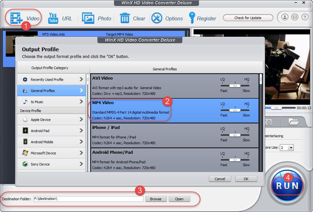
Task: Select Microsoft Device category
Action: [51, 153]
